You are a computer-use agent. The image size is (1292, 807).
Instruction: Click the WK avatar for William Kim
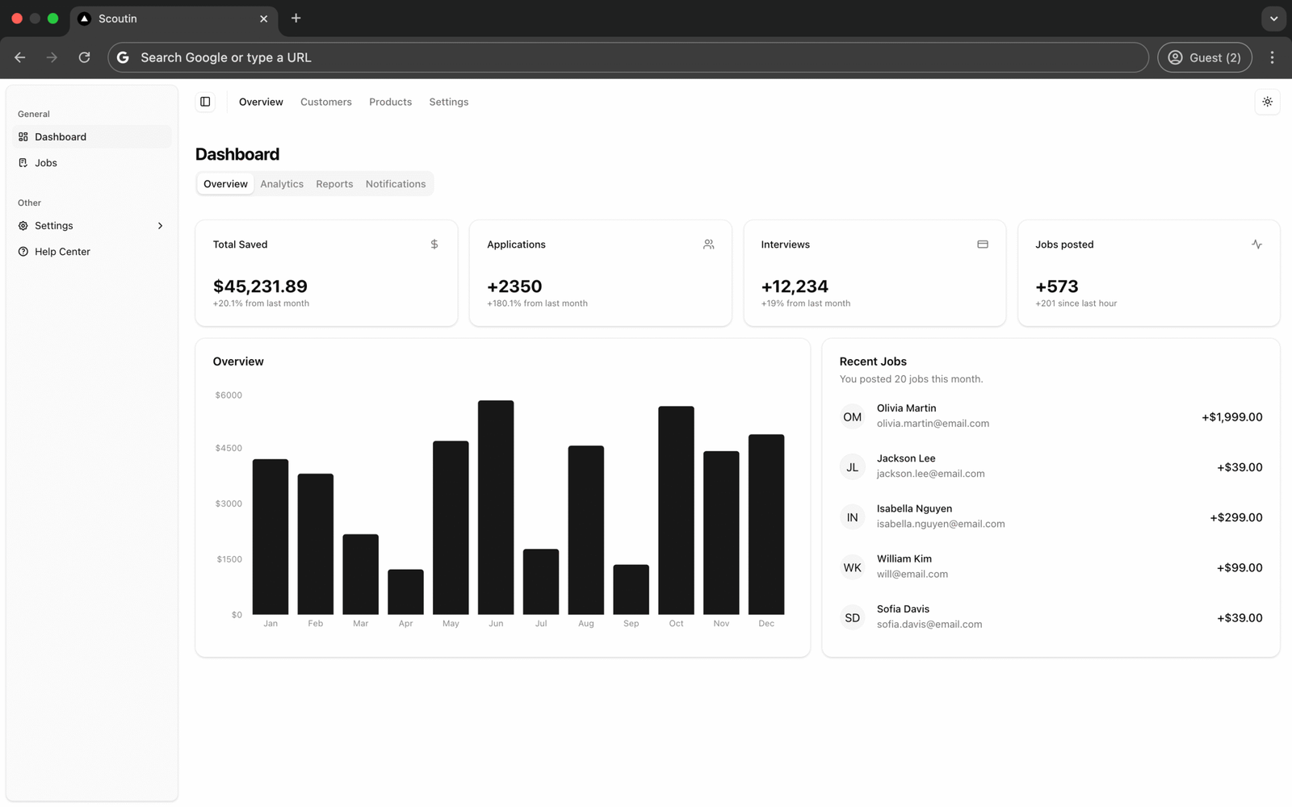[x=852, y=567]
